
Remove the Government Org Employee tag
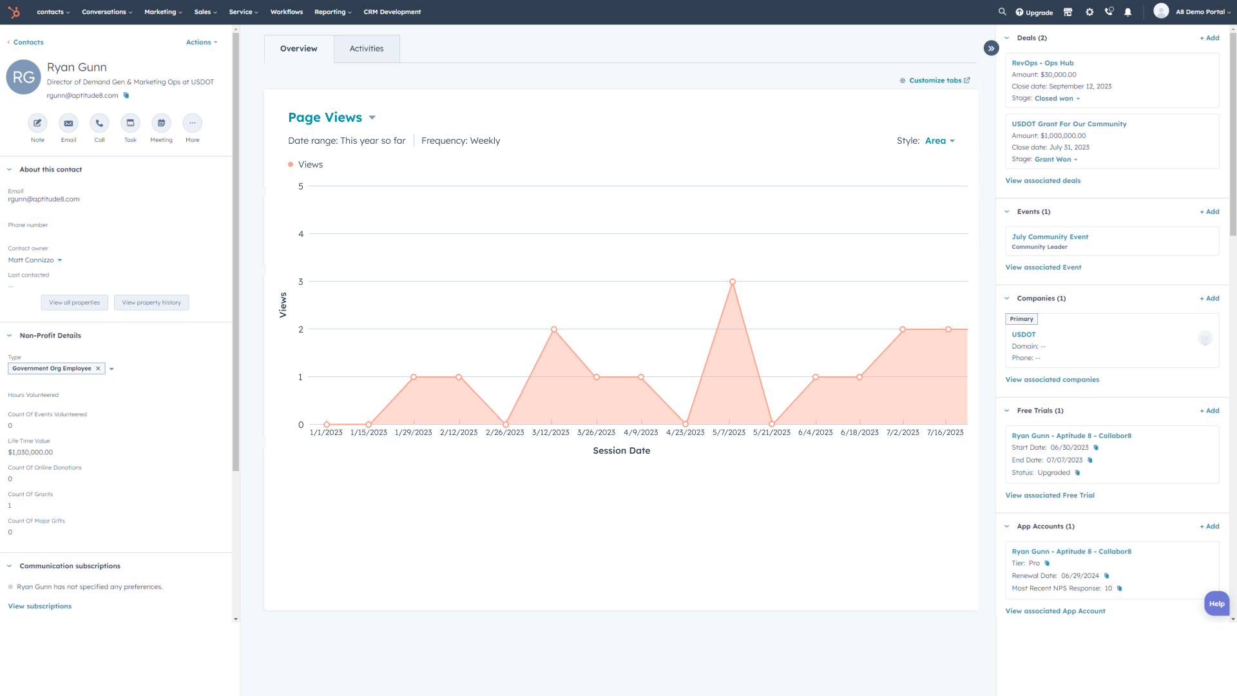(x=98, y=369)
